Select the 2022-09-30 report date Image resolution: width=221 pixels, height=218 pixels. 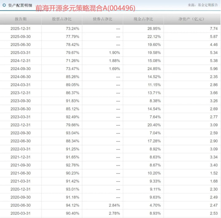[21, 133]
